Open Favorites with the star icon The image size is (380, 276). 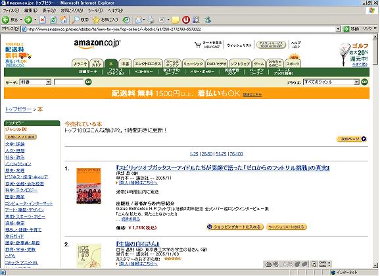(106, 20)
